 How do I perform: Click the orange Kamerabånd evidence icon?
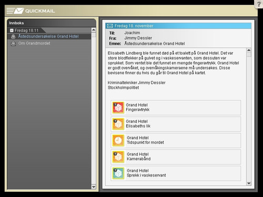(x=118, y=157)
